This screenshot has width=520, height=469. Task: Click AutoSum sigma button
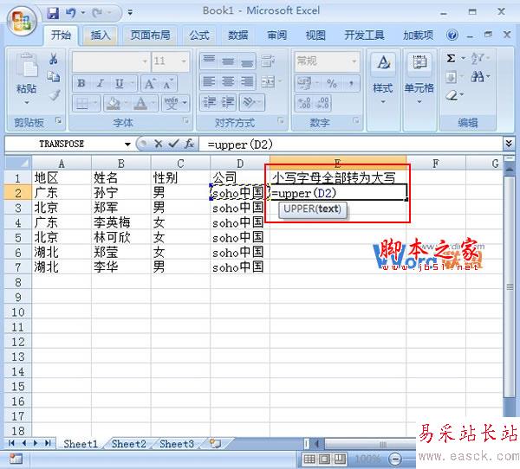[x=451, y=59]
